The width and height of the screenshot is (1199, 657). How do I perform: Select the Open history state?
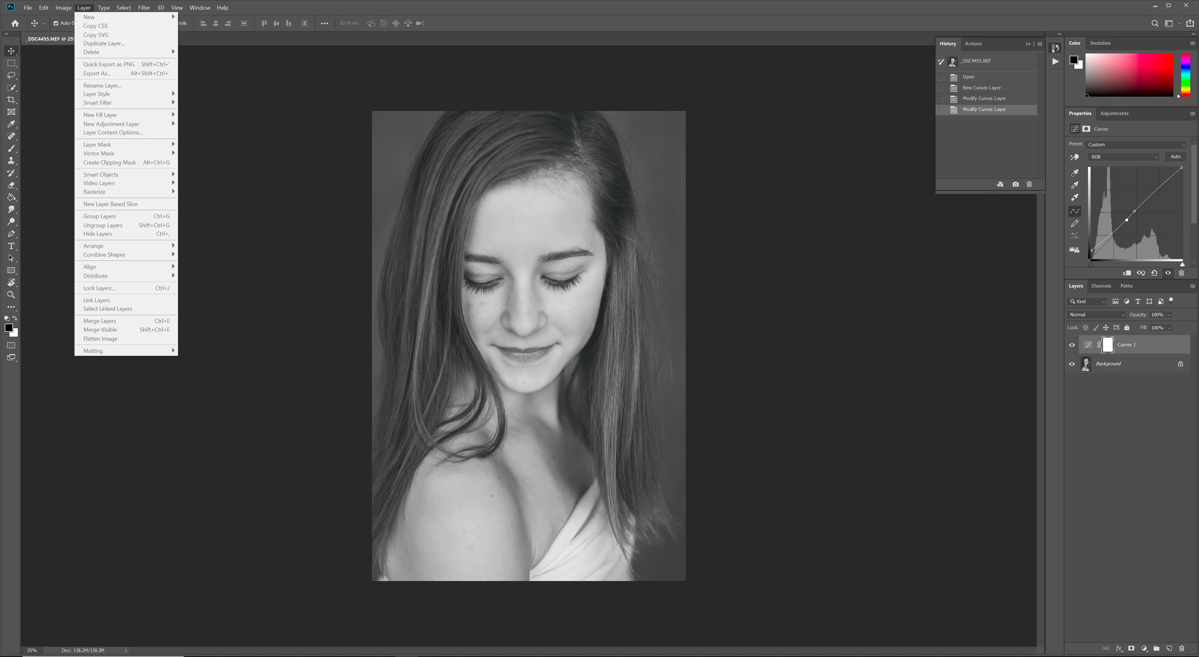[x=968, y=77]
